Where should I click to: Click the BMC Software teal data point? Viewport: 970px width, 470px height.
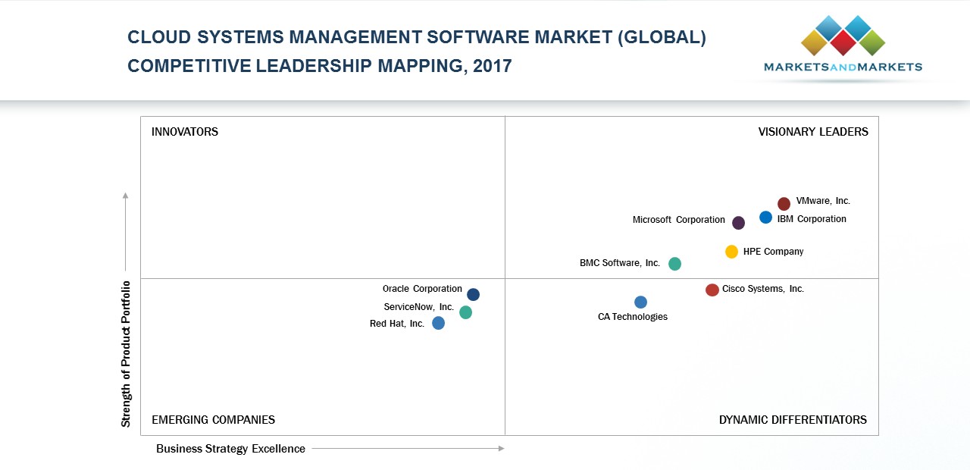(674, 264)
